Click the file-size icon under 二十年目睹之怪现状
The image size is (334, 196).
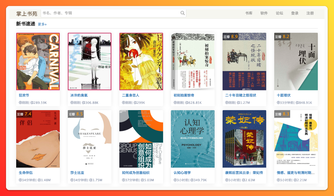(238, 103)
